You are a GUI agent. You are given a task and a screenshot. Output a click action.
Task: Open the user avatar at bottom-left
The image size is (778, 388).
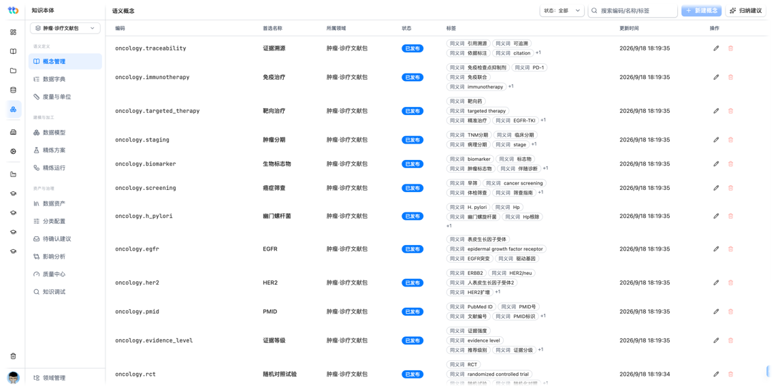pos(14,378)
